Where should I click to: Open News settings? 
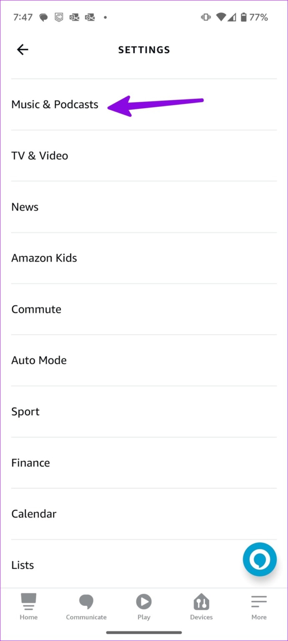tap(25, 207)
